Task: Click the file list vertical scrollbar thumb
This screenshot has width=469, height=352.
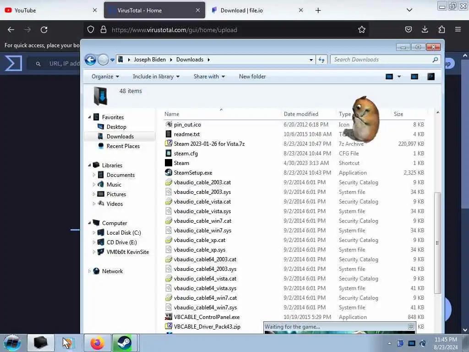Action: [437, 243]
